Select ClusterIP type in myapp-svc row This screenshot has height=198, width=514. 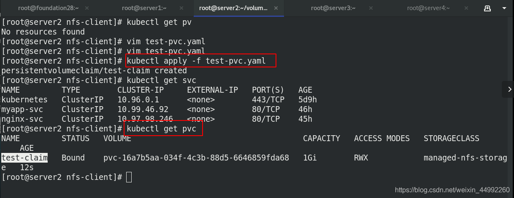point(82,110)
